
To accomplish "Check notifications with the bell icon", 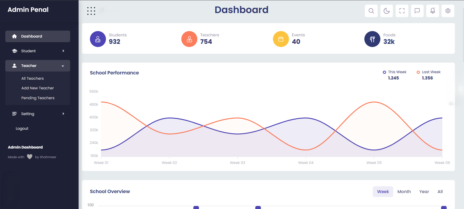I will coord(432,11).
